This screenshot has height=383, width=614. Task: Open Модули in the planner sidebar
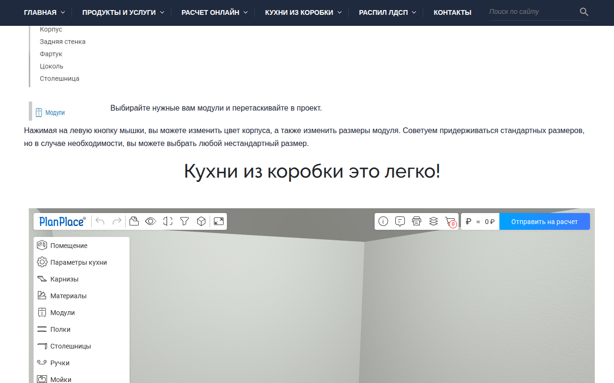(82, 313)
